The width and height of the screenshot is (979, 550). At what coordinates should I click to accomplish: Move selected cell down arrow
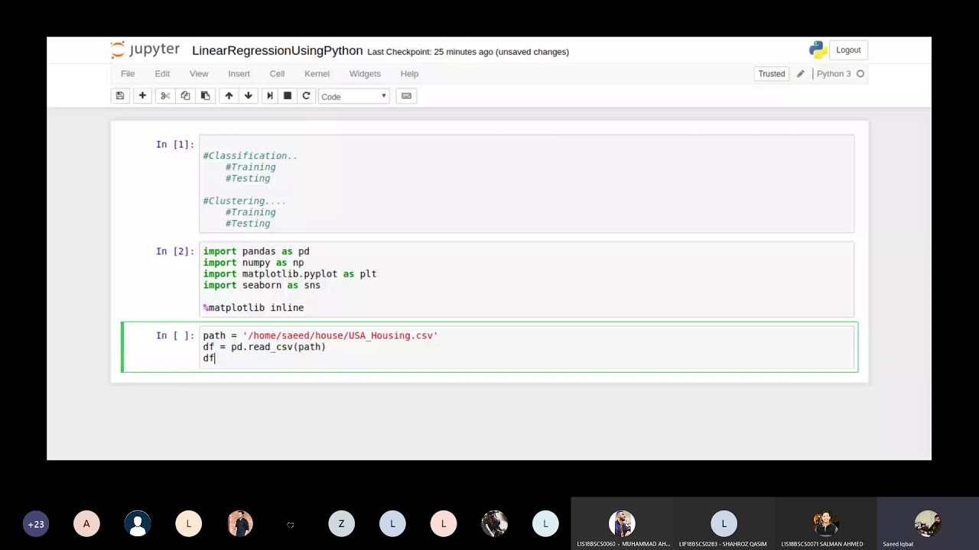click(249, 95)
